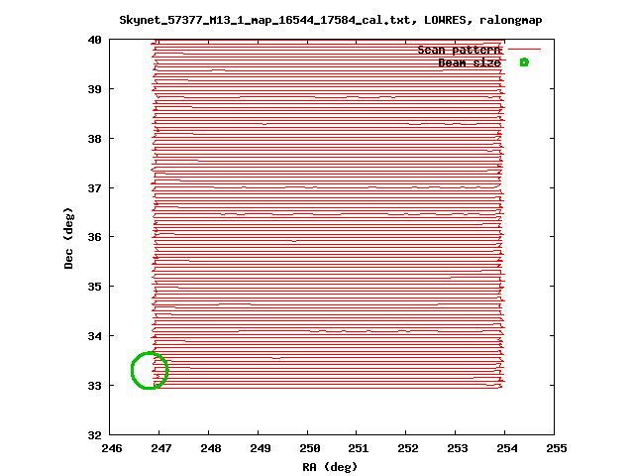
Task: Click the Dec axis tick label 32
Action: (94, 435)
